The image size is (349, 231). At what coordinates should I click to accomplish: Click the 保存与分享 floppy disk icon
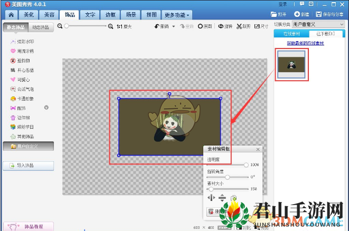tap(319, 14)
